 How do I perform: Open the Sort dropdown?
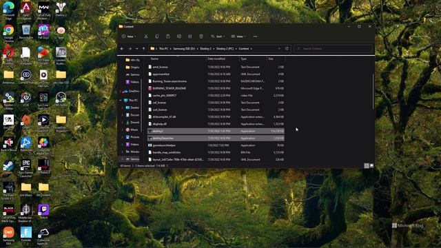218,37
